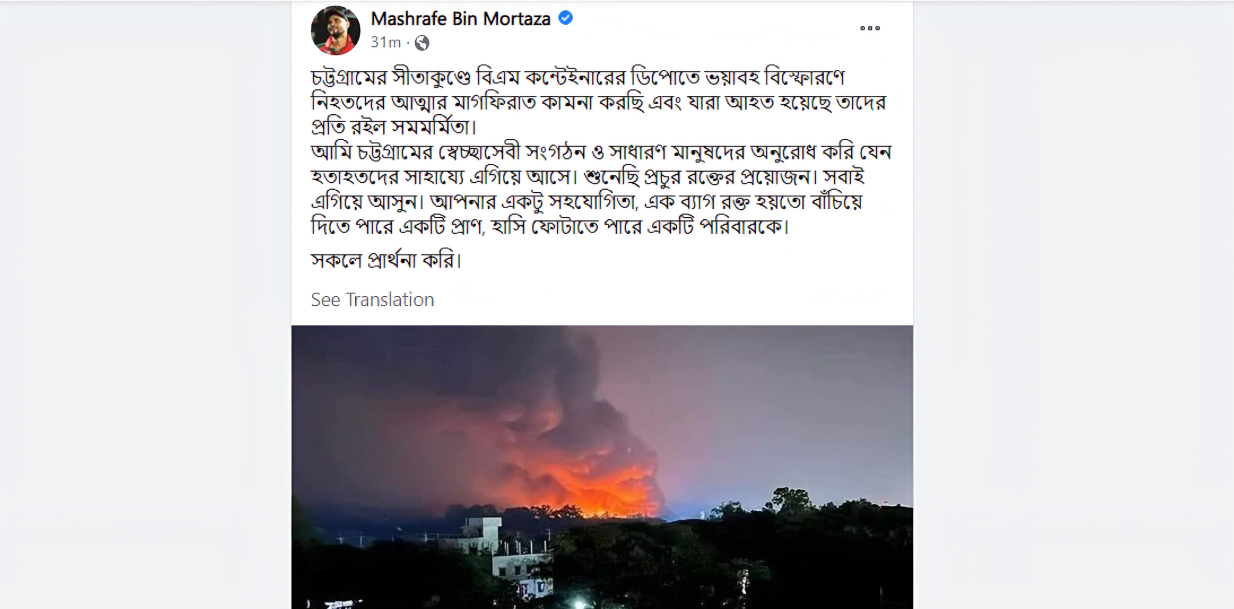
Task: Click the 31m post timestamp
Action: click(386, 43)
